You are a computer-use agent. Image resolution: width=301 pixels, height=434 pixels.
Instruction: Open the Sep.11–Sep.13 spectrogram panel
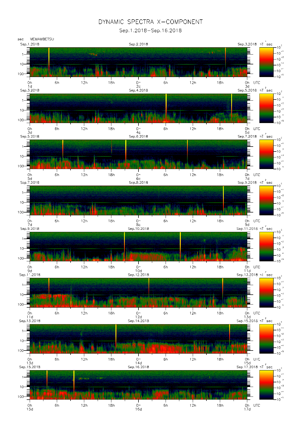138,293
